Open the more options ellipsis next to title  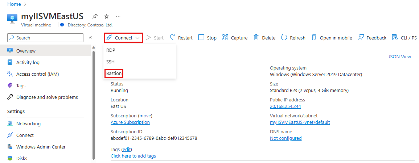click(118, 17)
